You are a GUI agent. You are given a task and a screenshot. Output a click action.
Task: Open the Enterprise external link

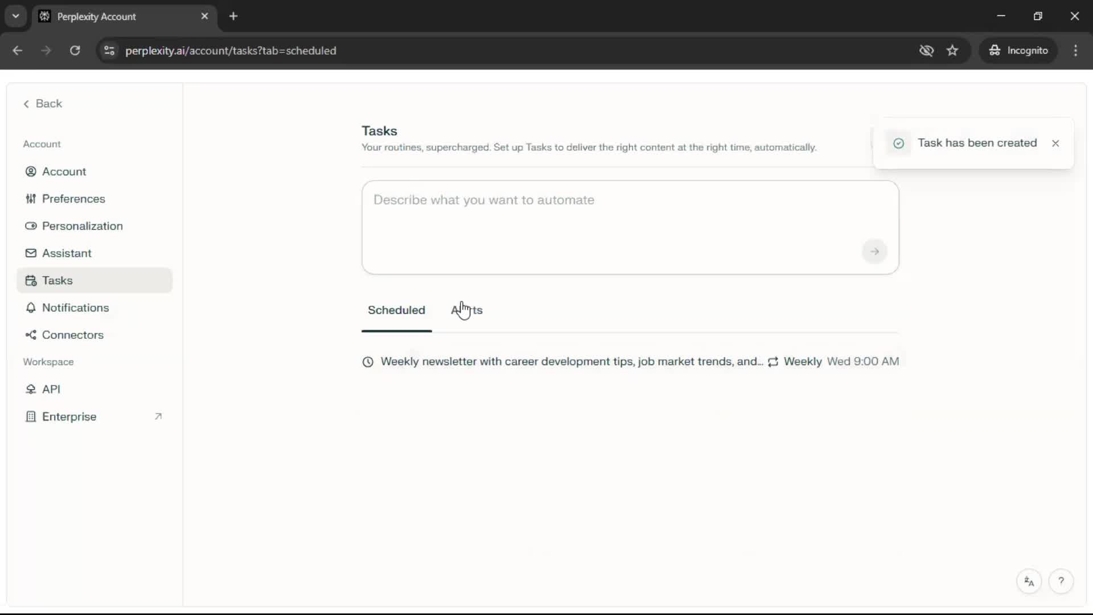click(69, 416)
